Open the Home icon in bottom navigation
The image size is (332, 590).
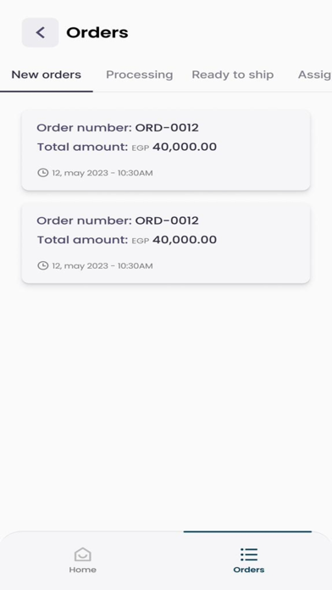[x=83, y=554]
